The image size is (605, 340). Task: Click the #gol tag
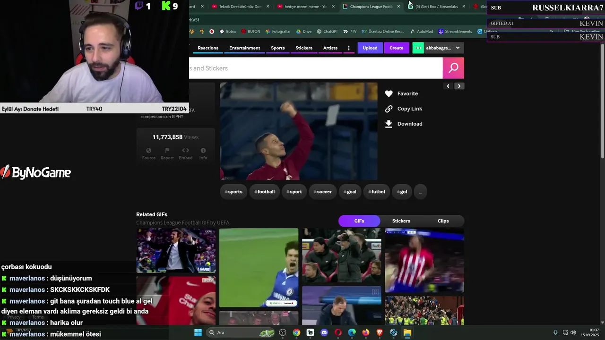coord(402,192)
